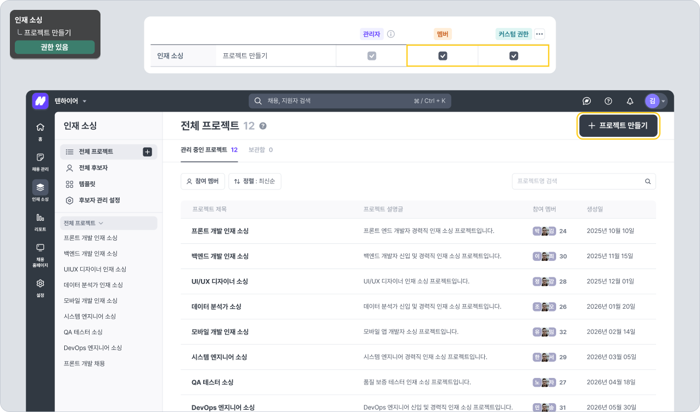Click member avatars in 백엔드 개발 인재 소싱 row
Image resolution: width=700 pixels, height=412 pixels.
click(x=544, y=257)
